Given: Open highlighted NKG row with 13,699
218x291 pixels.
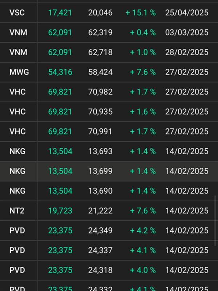Looking at the screenshot, I should (x=109, y=171).
